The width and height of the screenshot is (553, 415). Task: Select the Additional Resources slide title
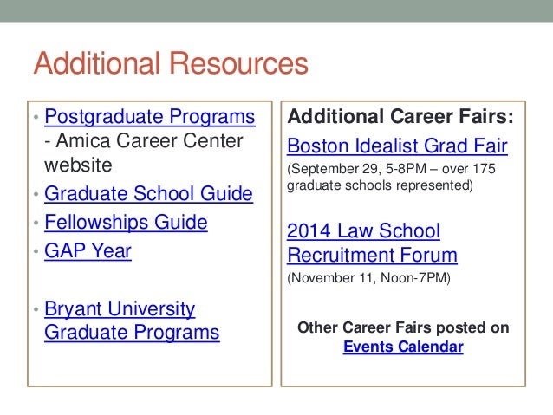171,63
